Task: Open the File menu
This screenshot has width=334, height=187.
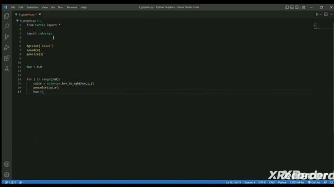Action: (13, 7)
